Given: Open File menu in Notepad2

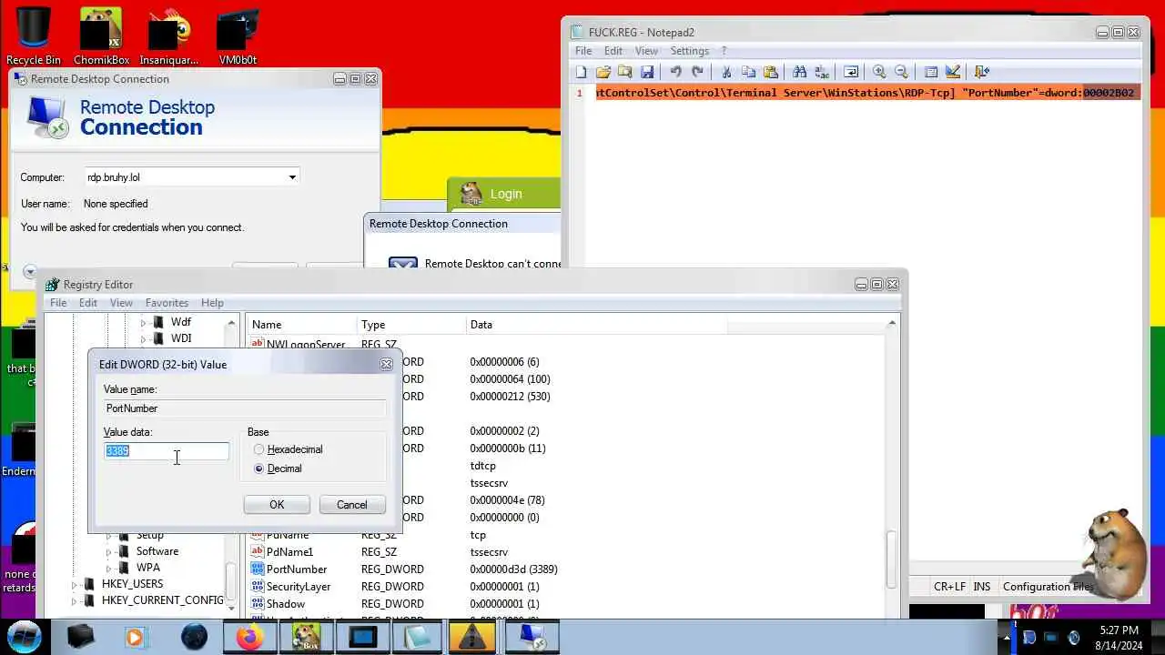Looking at the screenshot, I should (x=583, y=51).
